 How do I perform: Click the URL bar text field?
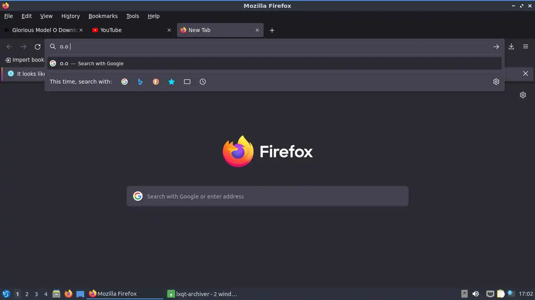click(x=274, y=46)
